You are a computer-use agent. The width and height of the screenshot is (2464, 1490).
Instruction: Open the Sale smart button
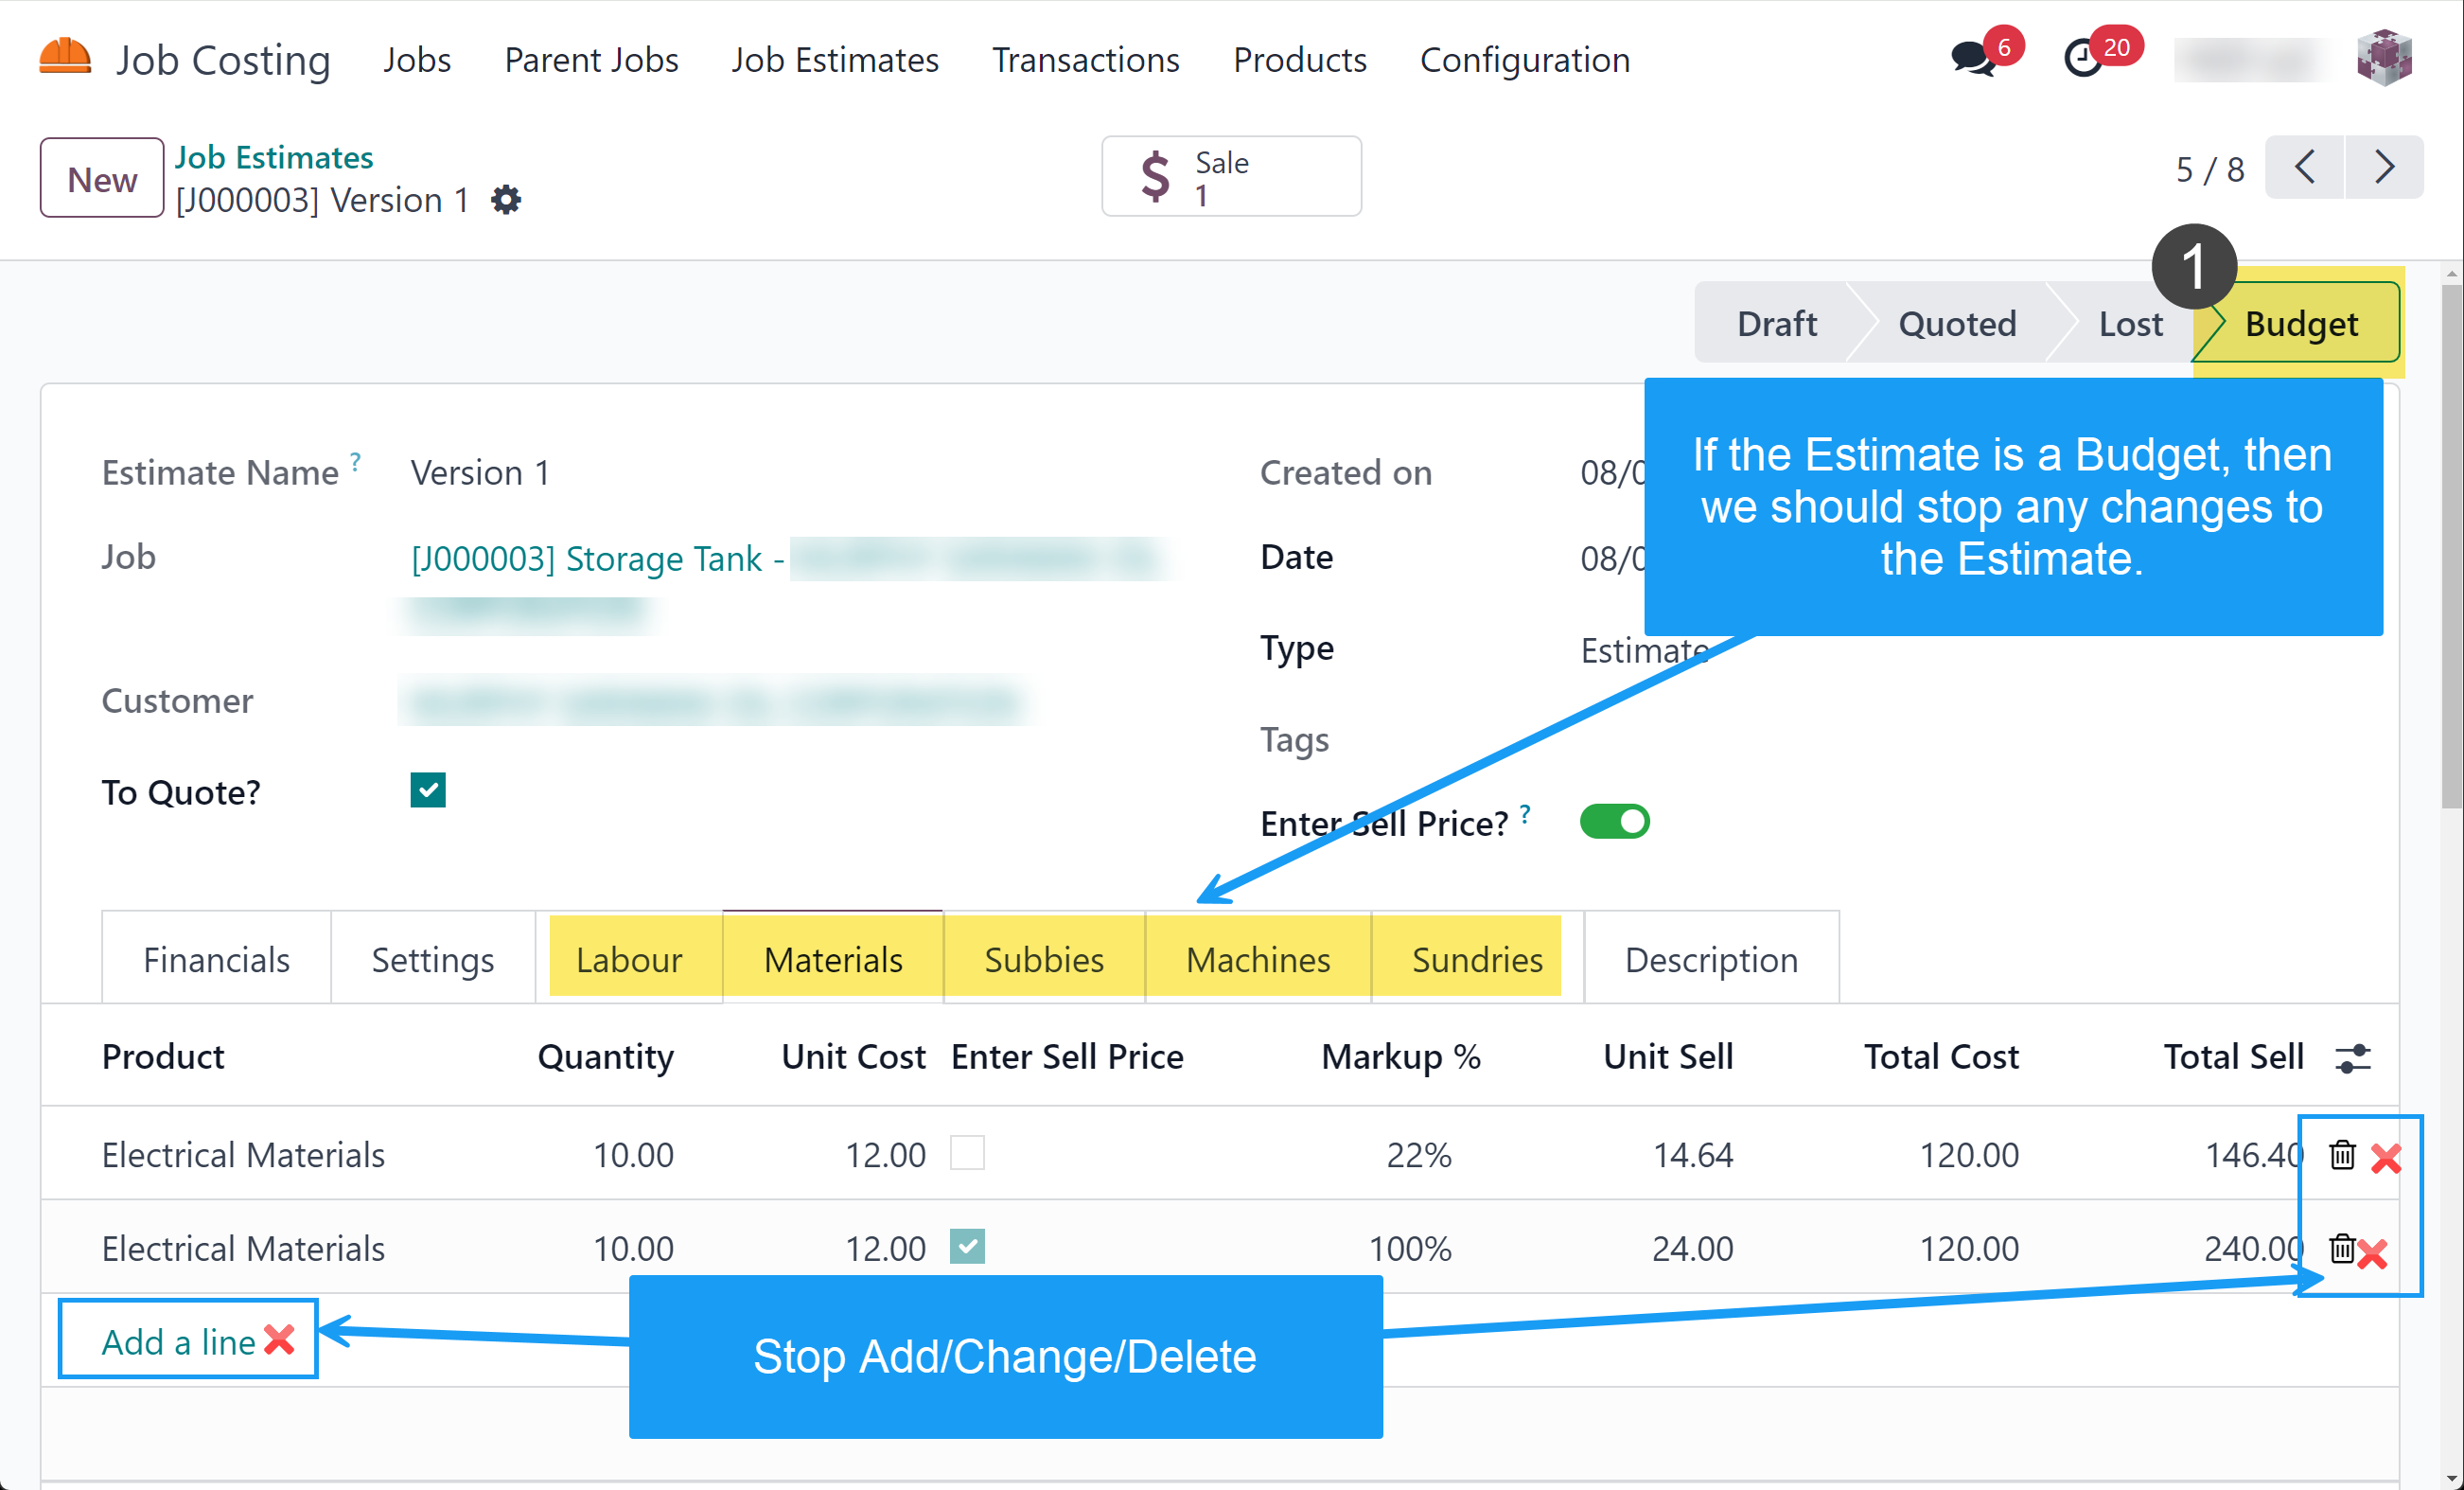click(1231, 177)
